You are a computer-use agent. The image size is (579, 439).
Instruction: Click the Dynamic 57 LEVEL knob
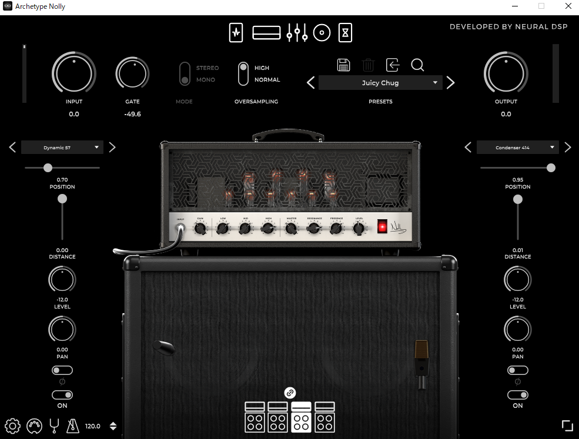[x=62, y=280]
